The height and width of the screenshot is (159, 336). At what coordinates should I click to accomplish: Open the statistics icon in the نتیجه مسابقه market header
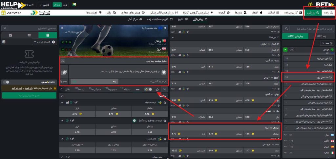(x=67, y=103)
